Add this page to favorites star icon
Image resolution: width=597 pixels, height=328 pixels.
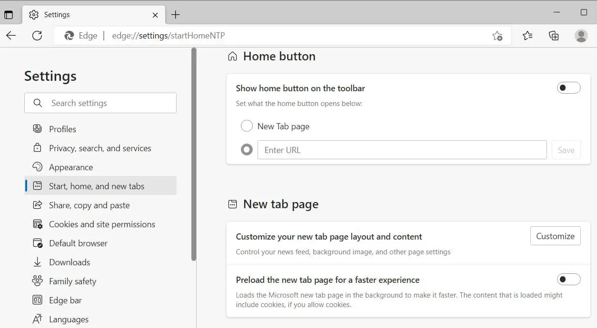497,36
